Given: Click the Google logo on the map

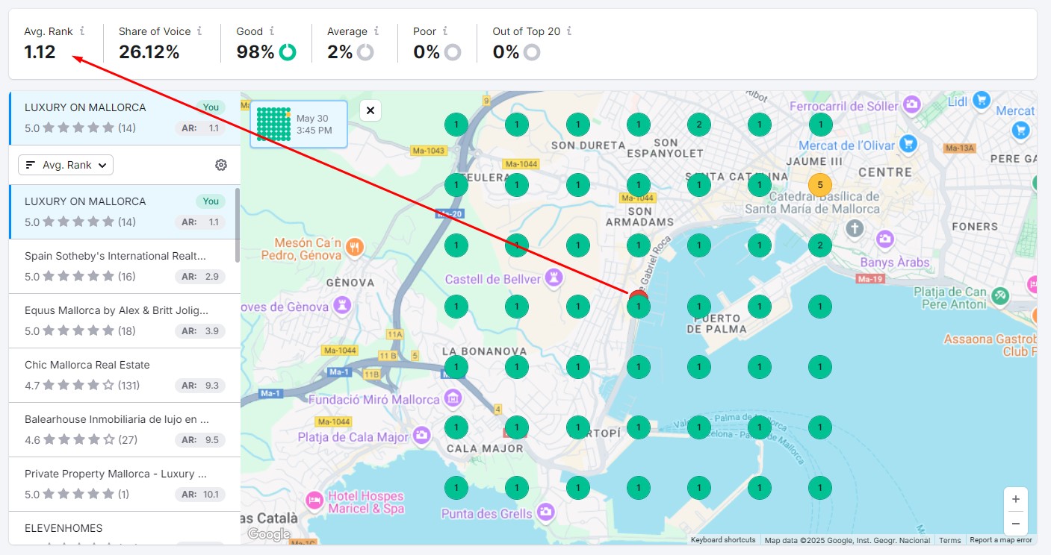Looking at the screenshot, I should pos(269,534).
